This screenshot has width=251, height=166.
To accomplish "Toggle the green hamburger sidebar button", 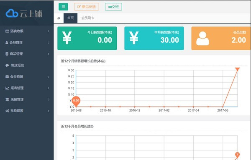I will [x=63, y=7].
